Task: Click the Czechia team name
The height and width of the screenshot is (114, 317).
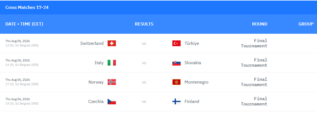Action: point(96,102)
